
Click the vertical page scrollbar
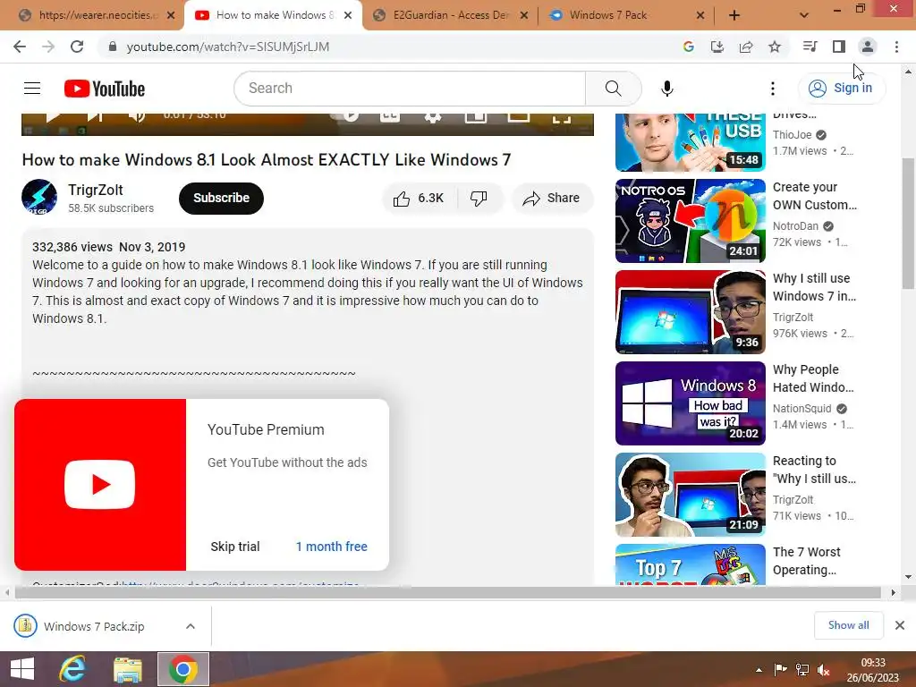[x=908, y=223]
